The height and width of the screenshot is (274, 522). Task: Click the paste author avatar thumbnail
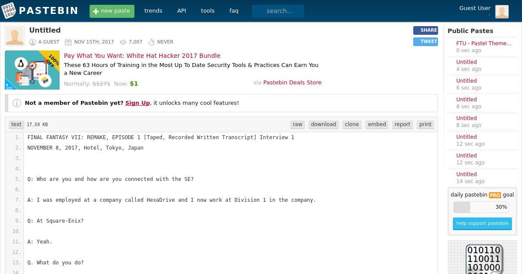click(15, 36)
